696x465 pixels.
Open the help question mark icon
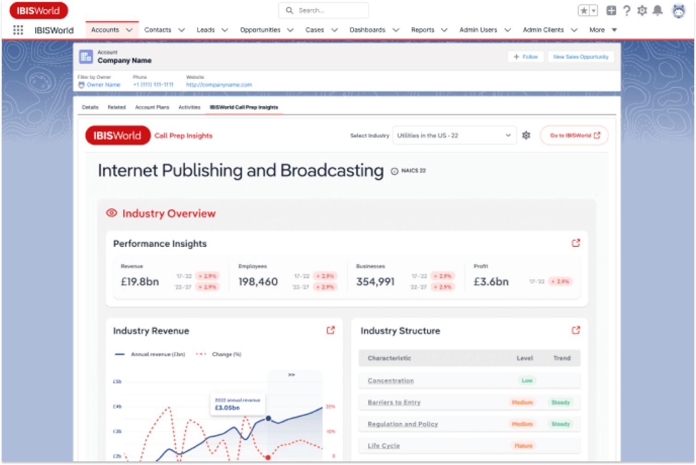click(627, 11)
